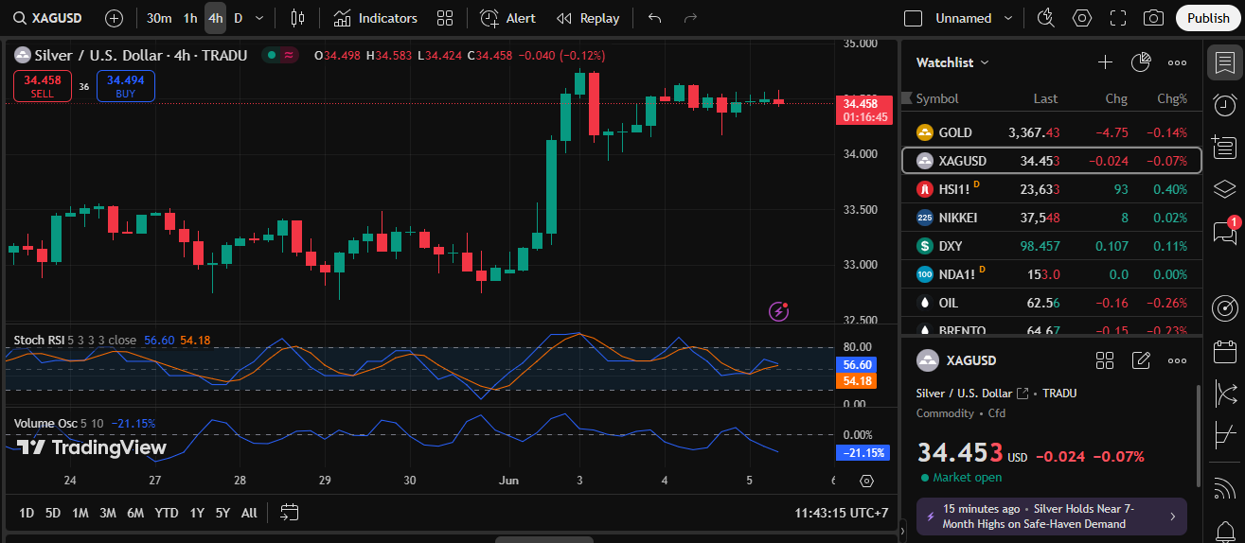Viewport: 1245px width, 543px height.
Task: Enter fullscreen mode from the toolbar
Action: [x=1117, y=18]
